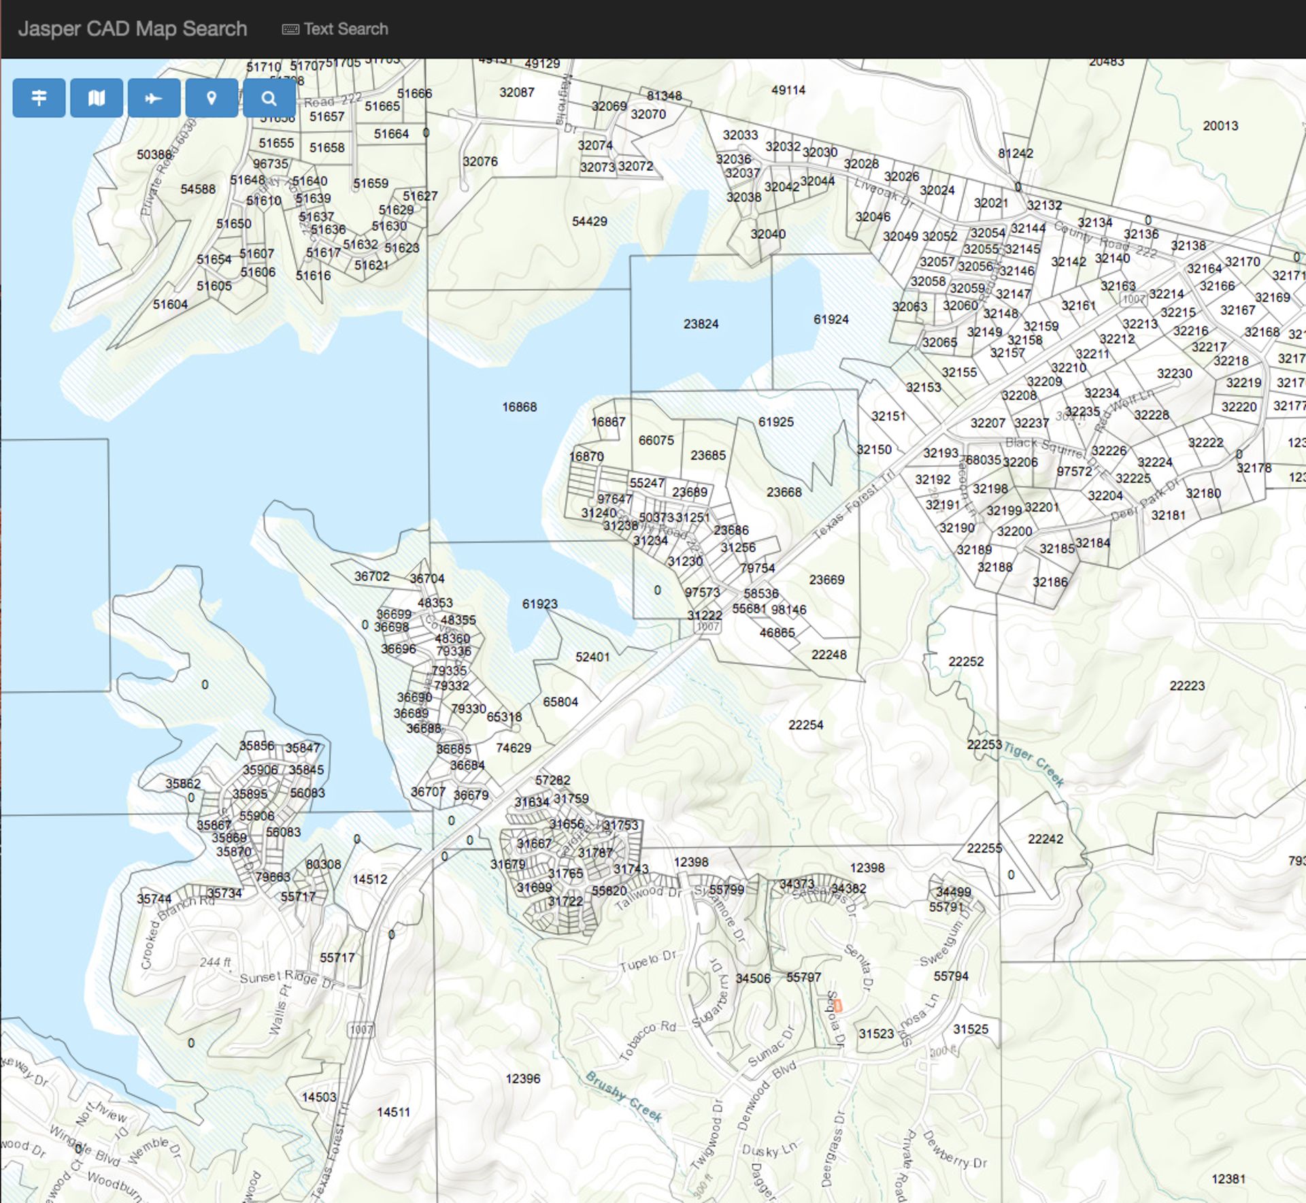Click the Tiger Creek label

(1033, 764)
